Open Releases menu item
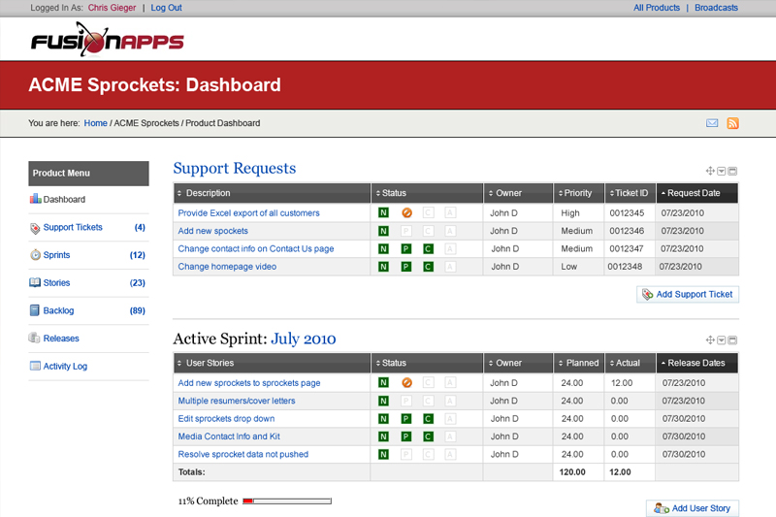This screenshot has width=776, height=517. [x=61, y=339]
